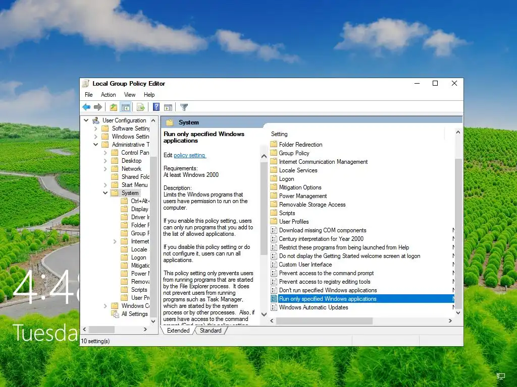517x387 pixels.
Task: Click the Scripts folder icon in list
Action: [x=274, y=213]
